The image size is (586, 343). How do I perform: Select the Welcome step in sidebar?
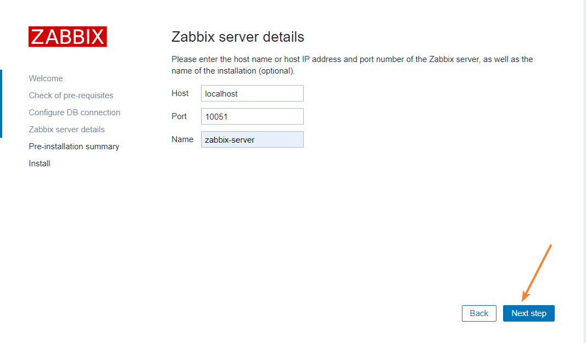pos(46,78)
